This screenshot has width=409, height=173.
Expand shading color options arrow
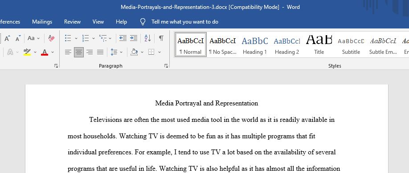(142, 52)
